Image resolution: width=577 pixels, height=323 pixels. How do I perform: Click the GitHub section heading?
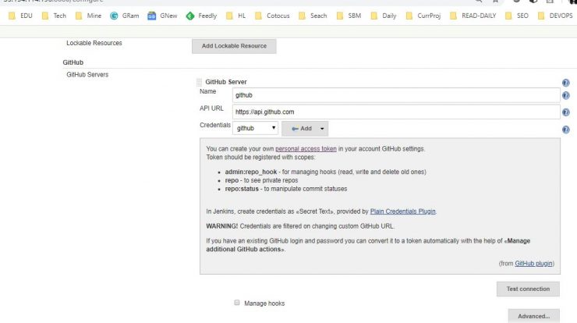pos(73,62)
